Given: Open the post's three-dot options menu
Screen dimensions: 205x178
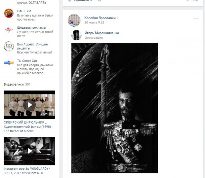Looking at the screenshot, I should tap(196, 18).
